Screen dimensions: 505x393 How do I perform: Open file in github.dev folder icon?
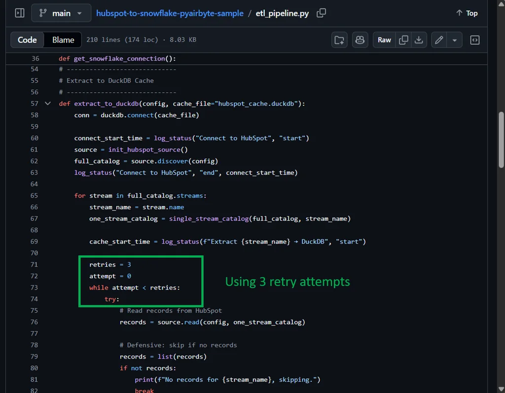[x=339, y=40]
